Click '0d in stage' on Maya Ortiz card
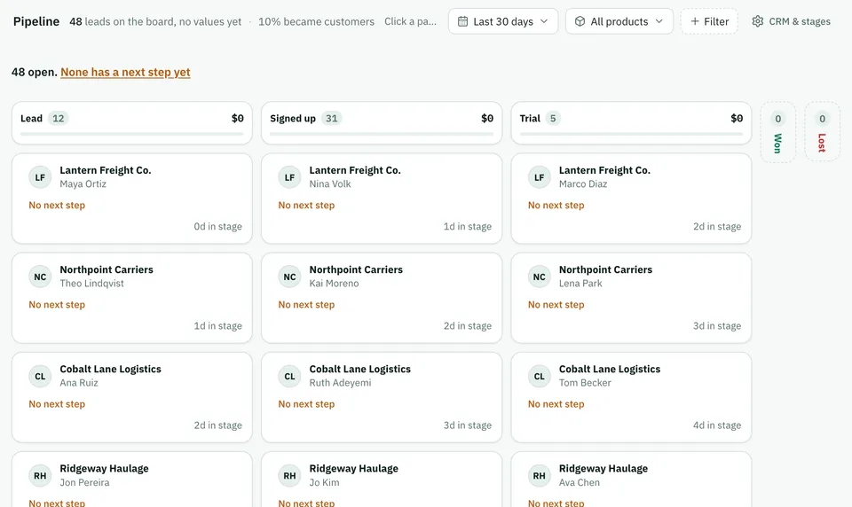This screenshot has width=852, height=507. [218, 226]
